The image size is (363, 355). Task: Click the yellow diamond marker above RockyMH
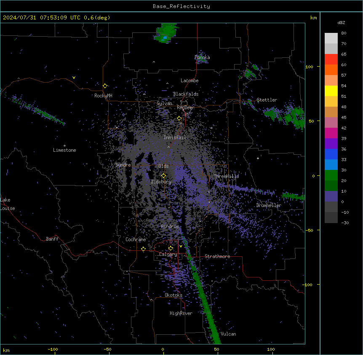click(x=105, y=86)
